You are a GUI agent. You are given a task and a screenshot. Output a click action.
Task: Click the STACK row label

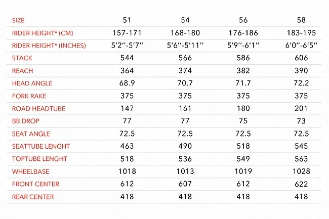tap(22, 58)
